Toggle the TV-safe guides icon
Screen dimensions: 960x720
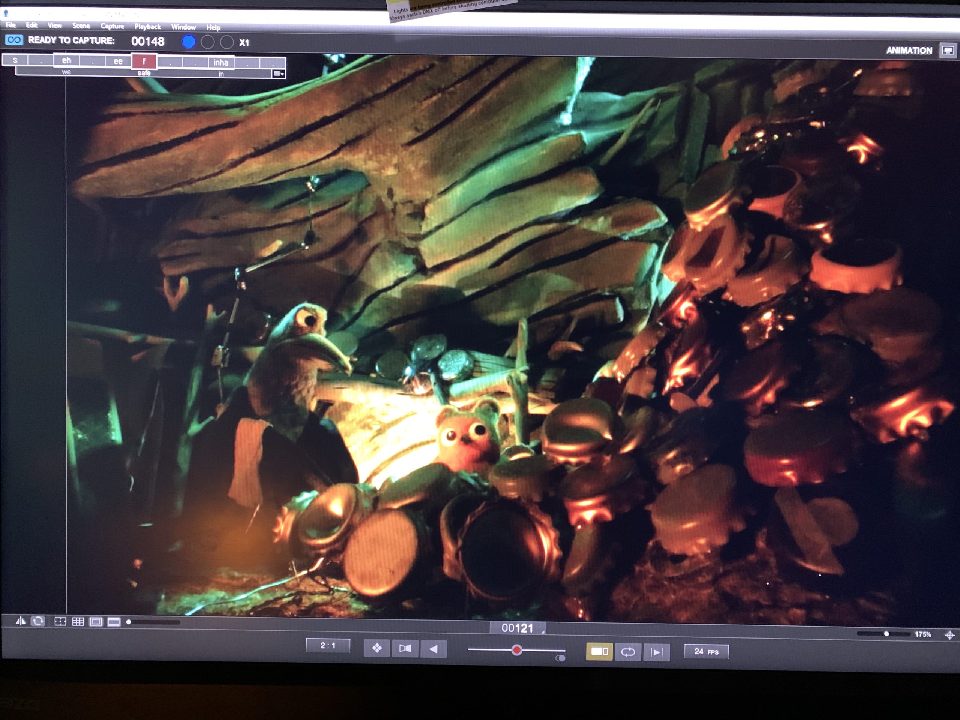click(x=60, y=621)
